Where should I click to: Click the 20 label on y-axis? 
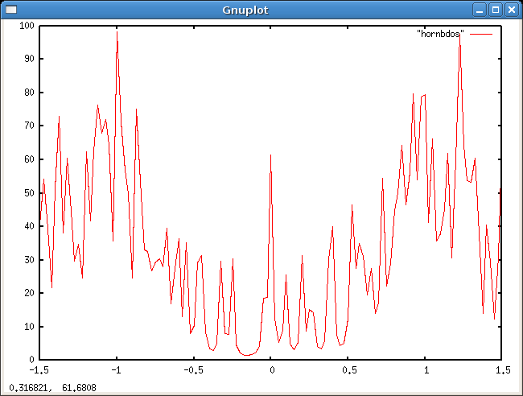29,293
